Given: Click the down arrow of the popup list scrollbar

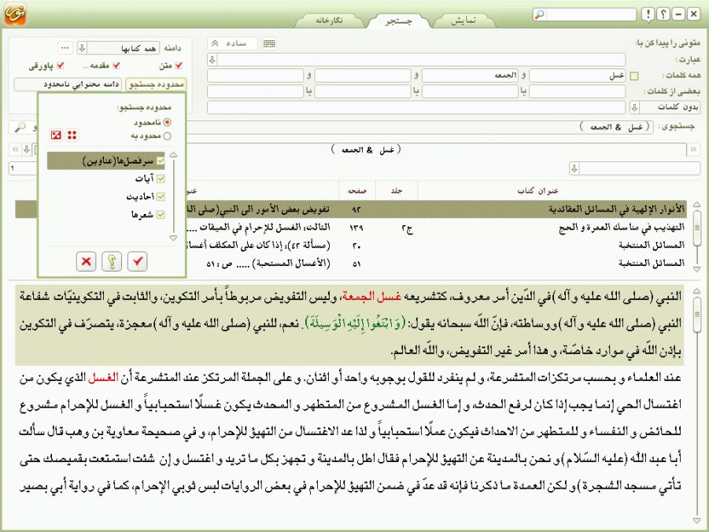Looking at the screenshot, I should click(x=173, y=238).
